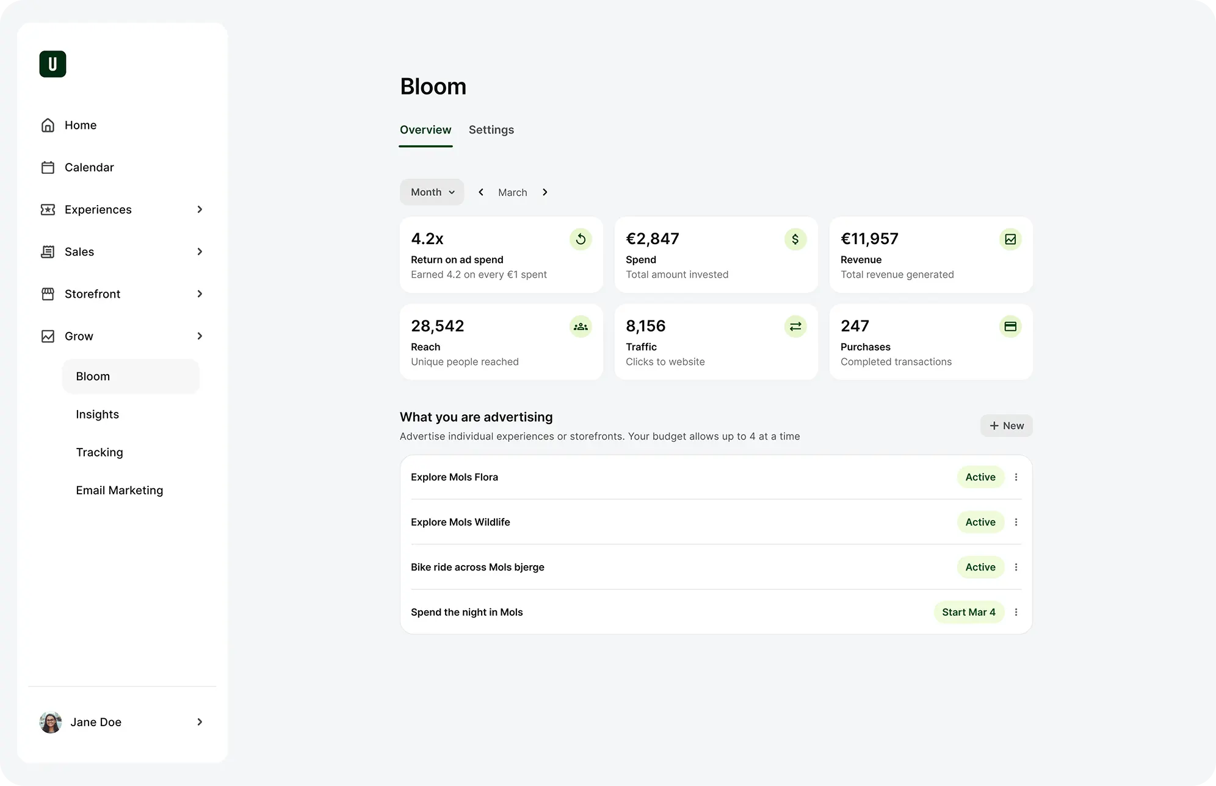Click the card icon on Purchases card

1010,326
